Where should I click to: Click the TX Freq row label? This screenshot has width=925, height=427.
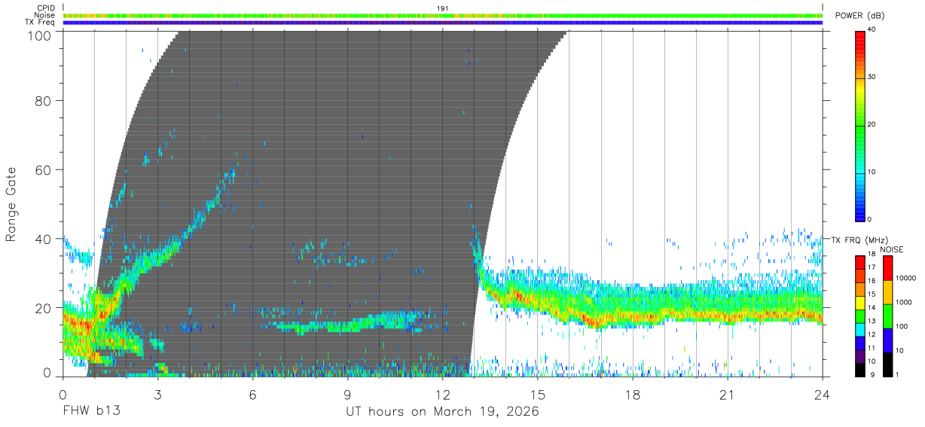click(x=41, y=23)
